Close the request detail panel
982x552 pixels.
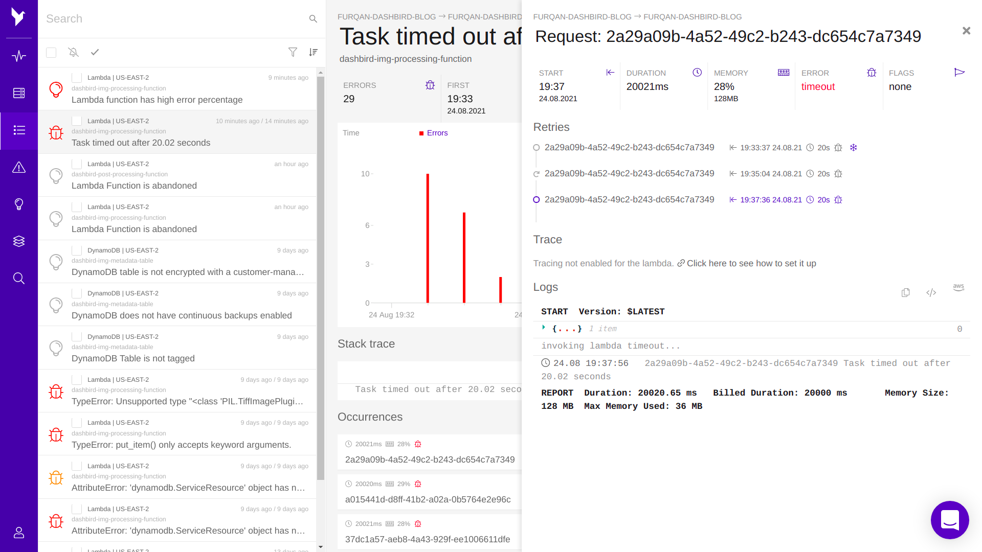pos(966,31)
